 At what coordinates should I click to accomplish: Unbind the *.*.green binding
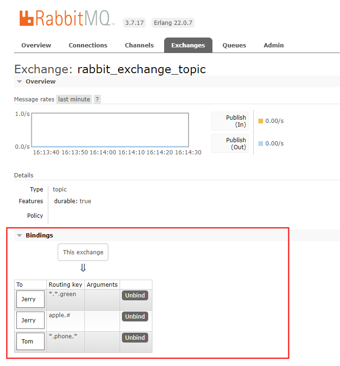(x=135, y=295)
